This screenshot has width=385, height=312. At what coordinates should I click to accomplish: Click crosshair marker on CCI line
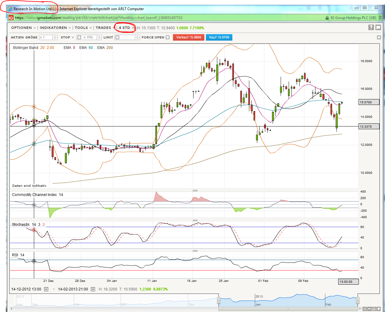[34, 205]
